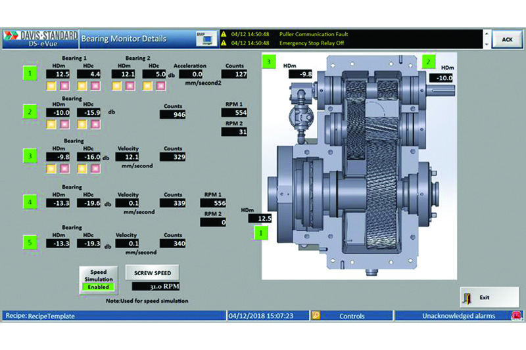Click the Exit button
The width and height of the screenshot is (526, 350).
point(484,297)
